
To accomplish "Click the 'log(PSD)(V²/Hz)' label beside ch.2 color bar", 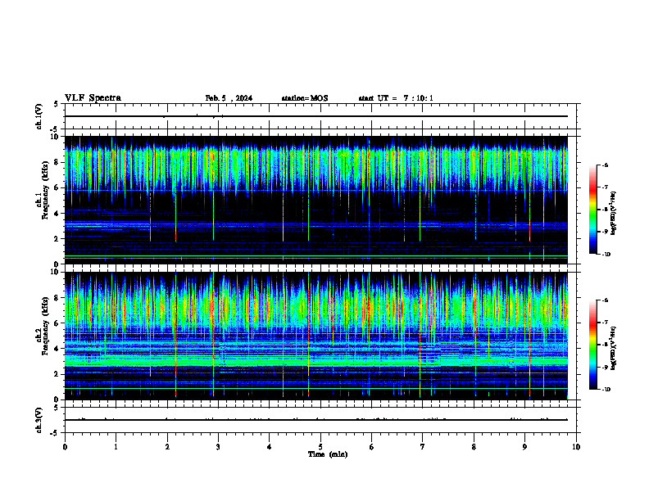I will [x=614, y=349].
